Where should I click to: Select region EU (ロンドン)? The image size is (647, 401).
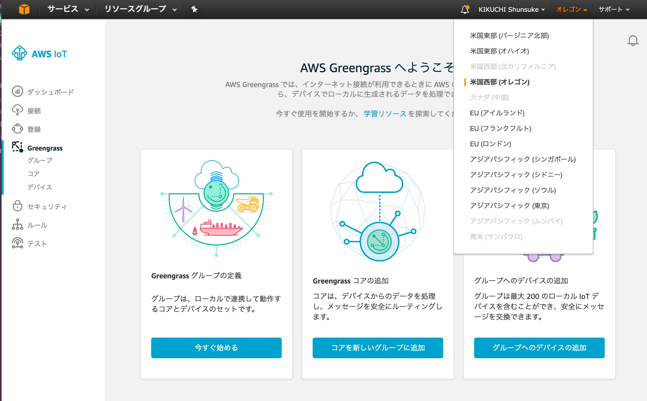coord(490,144)
